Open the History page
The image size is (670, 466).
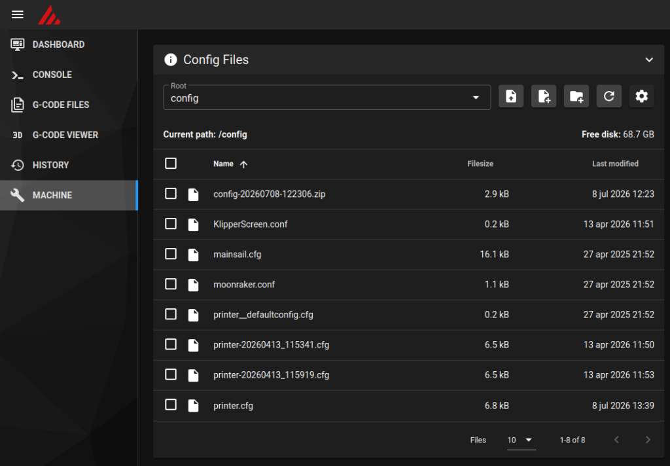tap(69, 165)
